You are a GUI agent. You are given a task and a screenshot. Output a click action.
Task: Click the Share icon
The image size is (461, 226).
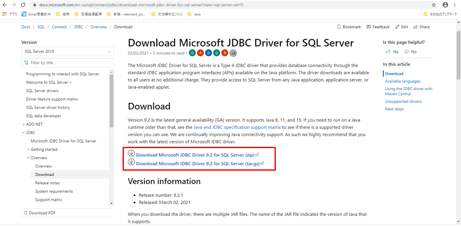(x=416, y=27)
